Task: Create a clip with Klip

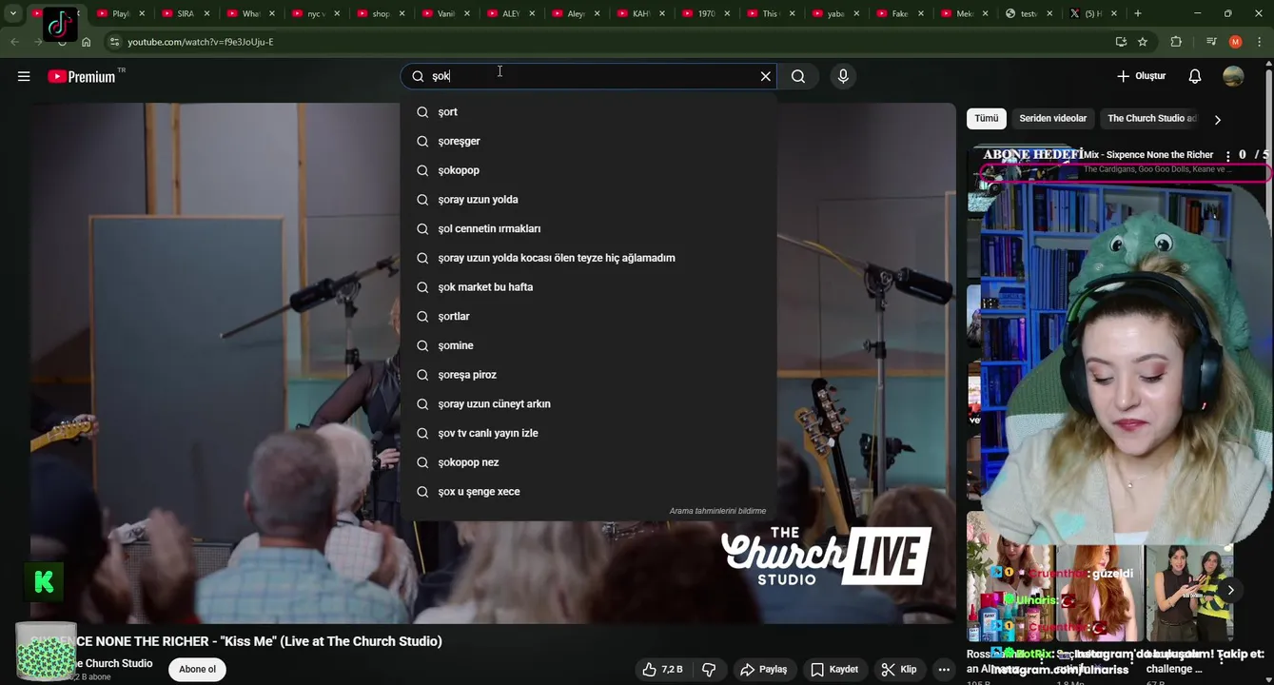Action: (898, 669)
